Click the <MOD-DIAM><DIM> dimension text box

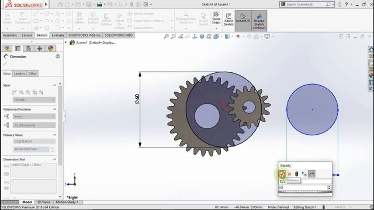(x=33, y=170)
